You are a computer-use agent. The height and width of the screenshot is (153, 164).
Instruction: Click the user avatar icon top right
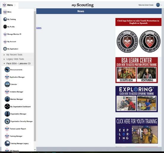click(x=158, y=5)
